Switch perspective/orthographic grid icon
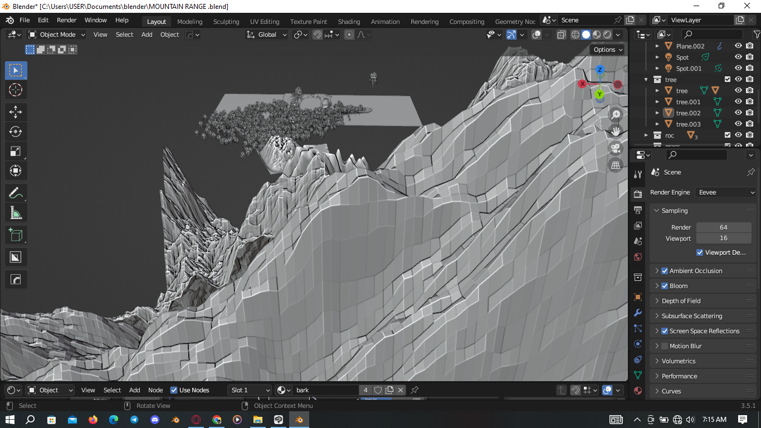 point(616,165)
